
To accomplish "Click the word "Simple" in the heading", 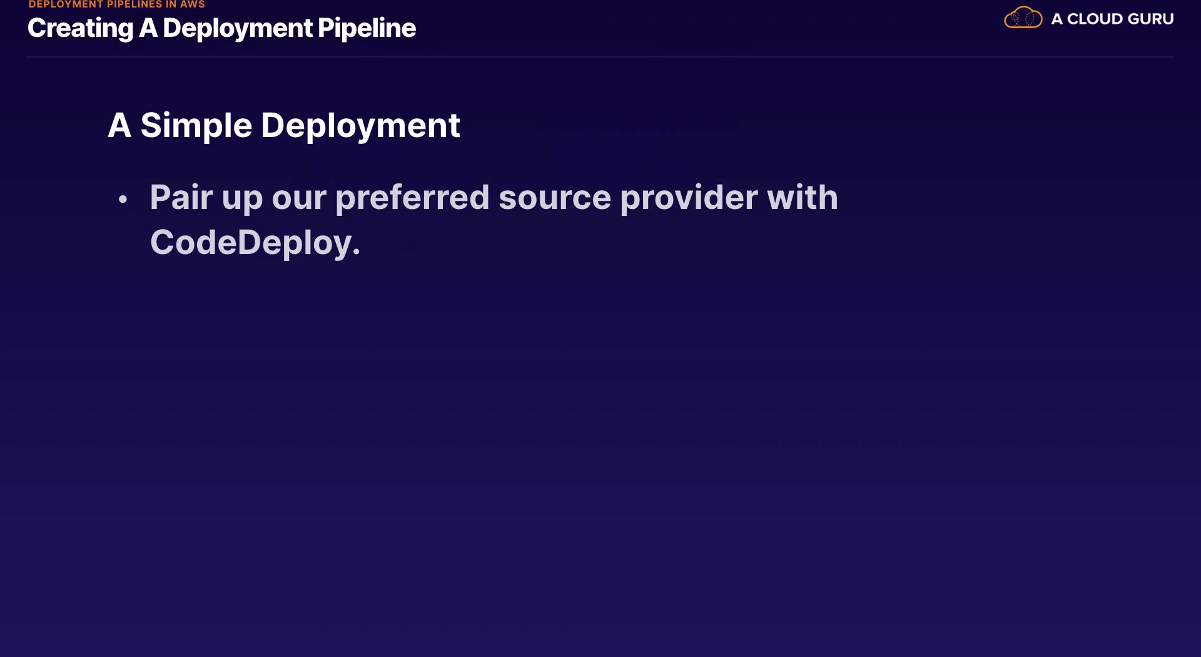I will coord(196,125).
